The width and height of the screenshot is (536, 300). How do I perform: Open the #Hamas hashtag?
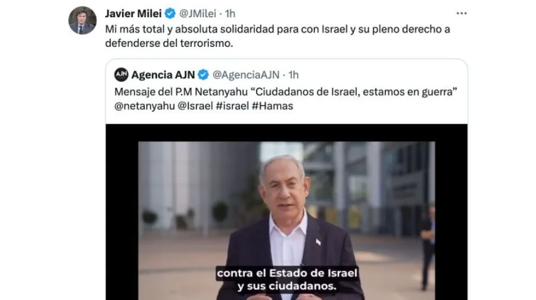(x=272, y=106)
